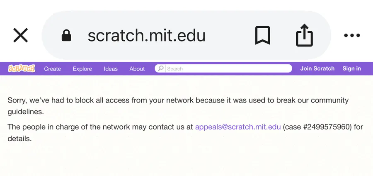Click the magnifying glass search icon
The height and width of the screenshot is (176, 373).
pyautogui.click(x=161, y=68)
